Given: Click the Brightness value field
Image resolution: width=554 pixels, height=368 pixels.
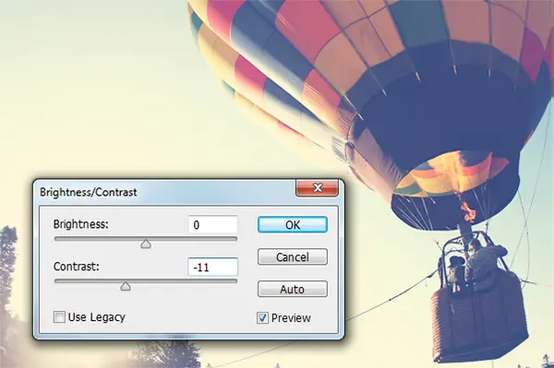Looking at the screenshot, I should pos(213,225).
